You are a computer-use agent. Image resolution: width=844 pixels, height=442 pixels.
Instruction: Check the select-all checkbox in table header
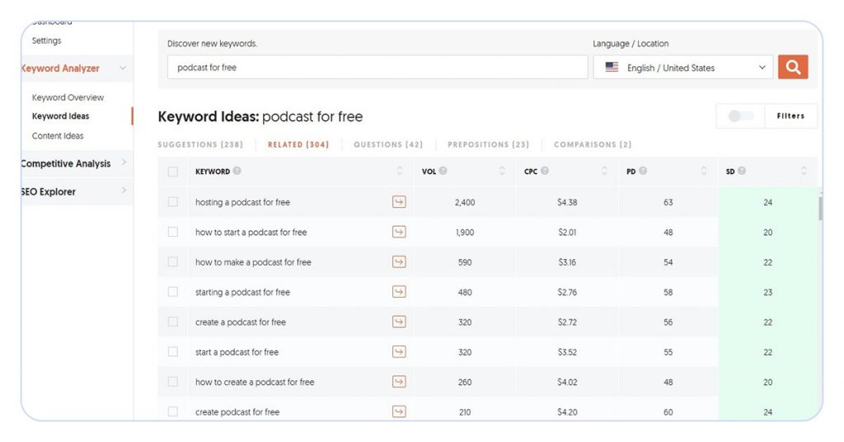coord(173,172)
